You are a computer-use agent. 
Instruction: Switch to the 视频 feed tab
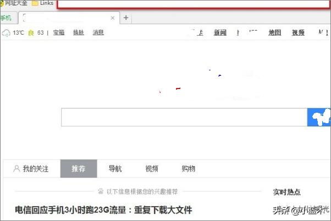click(x=152, y=169)
